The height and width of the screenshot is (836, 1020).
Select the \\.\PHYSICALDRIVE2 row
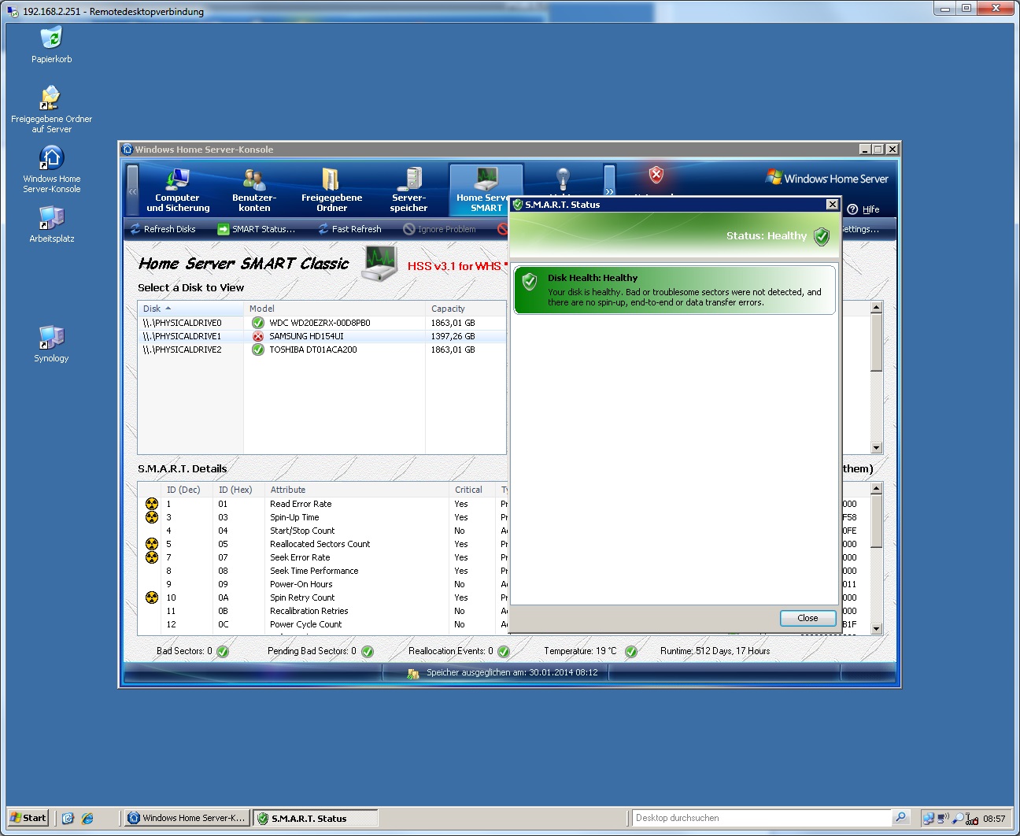(x=322, y=350)
